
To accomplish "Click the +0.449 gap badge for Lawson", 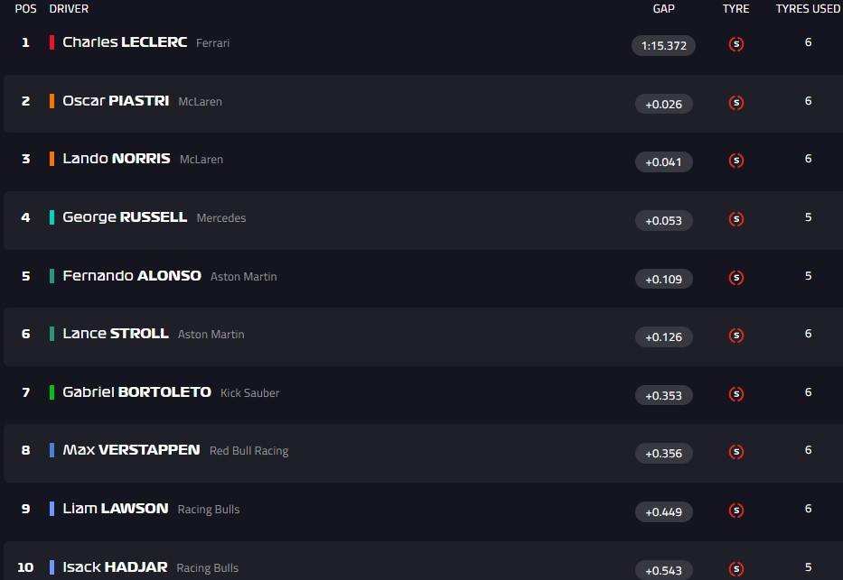I will [663, 511].
